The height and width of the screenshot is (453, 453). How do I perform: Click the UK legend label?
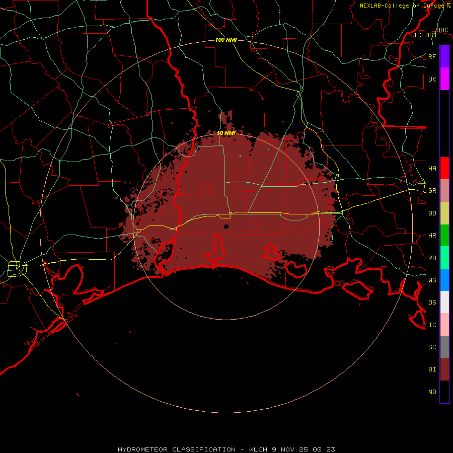(432, 79)
